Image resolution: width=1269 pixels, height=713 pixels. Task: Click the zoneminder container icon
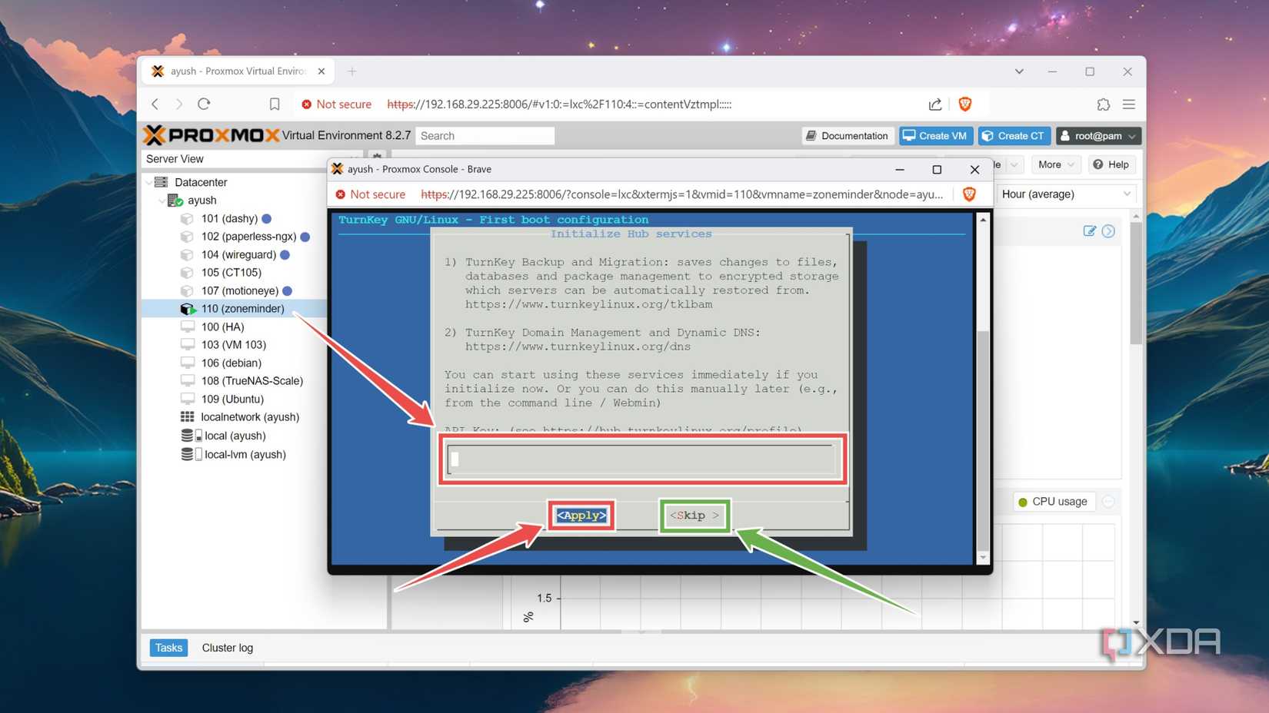[188, 309]
